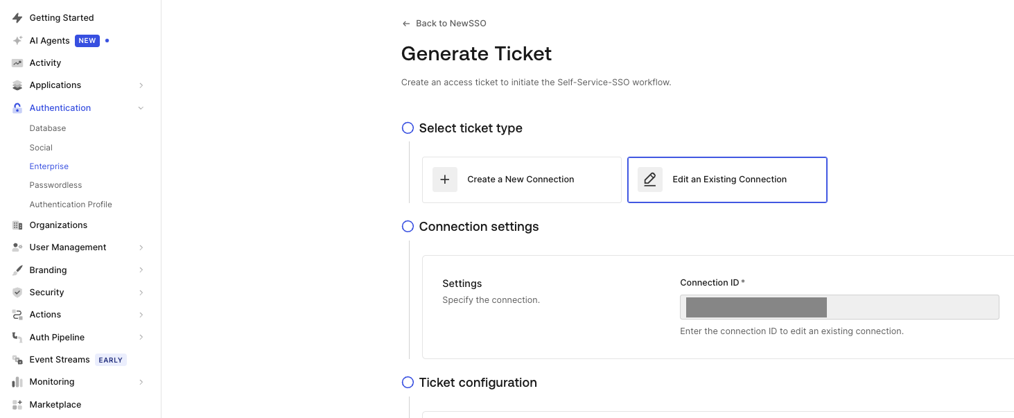Open the Social authentication submenu item
This screenshot has width=1014, height=418.
[41, 148]
